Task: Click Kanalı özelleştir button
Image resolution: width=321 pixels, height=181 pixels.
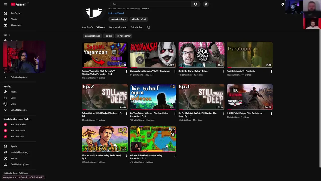Action: point(118,19)
